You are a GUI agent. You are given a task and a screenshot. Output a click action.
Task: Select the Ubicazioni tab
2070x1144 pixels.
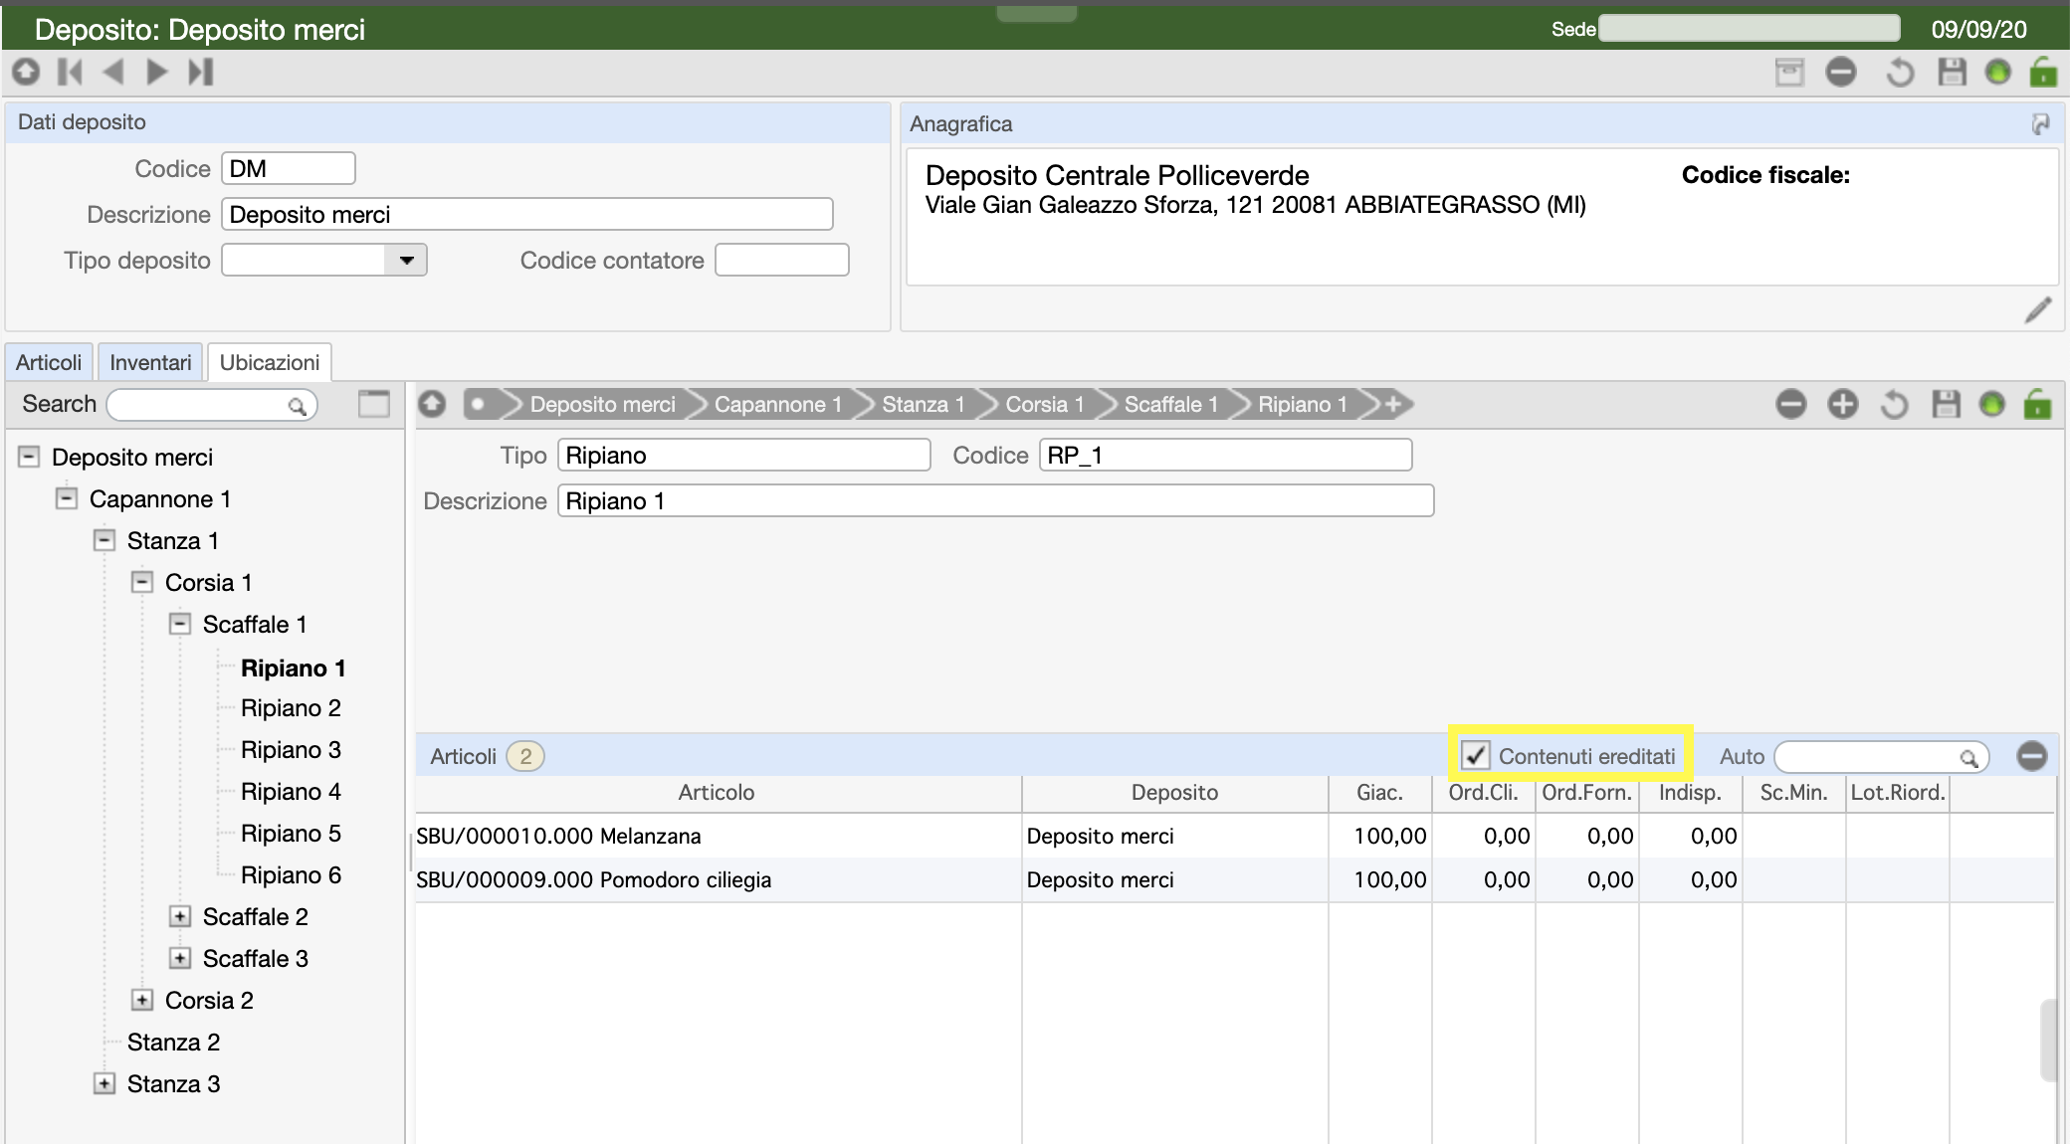[x=270, y=362]
